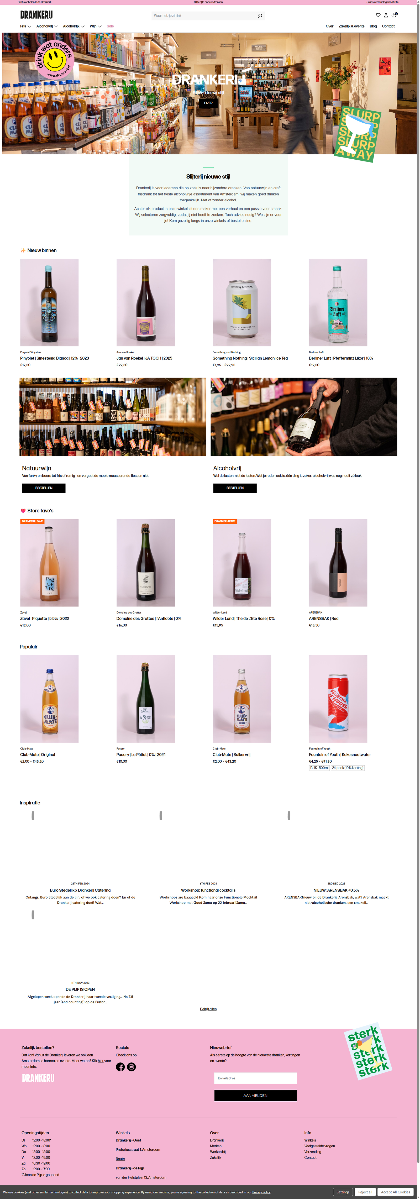Image resolution: width=420 pixels, height=1199 pixels.
Task: Click the AANMELDEN newsletter button
Action: [x=255, y=1095]
